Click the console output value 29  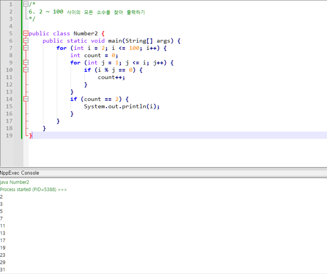[x=3, y=263]
